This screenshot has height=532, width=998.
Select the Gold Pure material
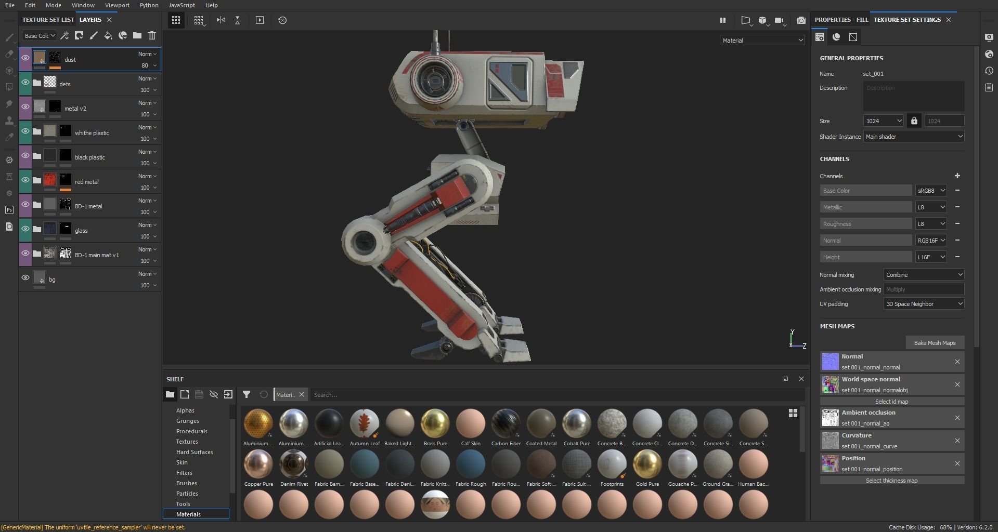(x=647, y=468)
